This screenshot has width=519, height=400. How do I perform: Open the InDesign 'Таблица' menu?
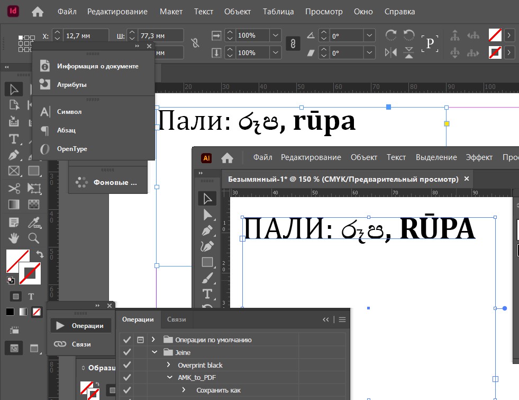click(279, 12)
